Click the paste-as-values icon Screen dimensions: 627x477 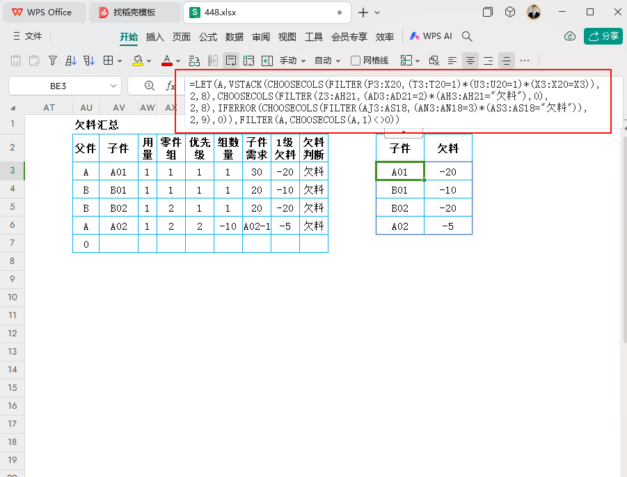click(x=16, y=61)
